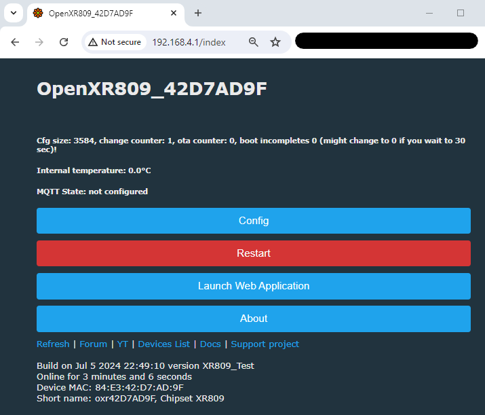Viewport: 485px width, 415px height.
Task: Click the Support project link
Action: 265,344
